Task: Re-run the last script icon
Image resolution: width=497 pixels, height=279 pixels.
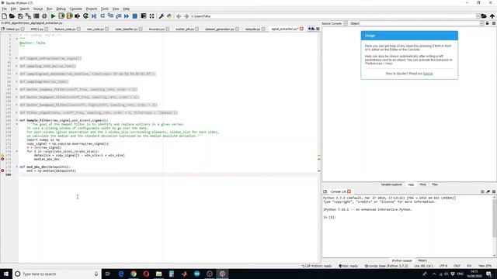Action: point(85,16)
